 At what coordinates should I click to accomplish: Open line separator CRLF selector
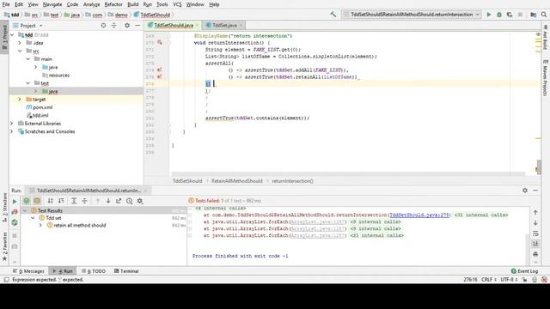click(489, 280)
